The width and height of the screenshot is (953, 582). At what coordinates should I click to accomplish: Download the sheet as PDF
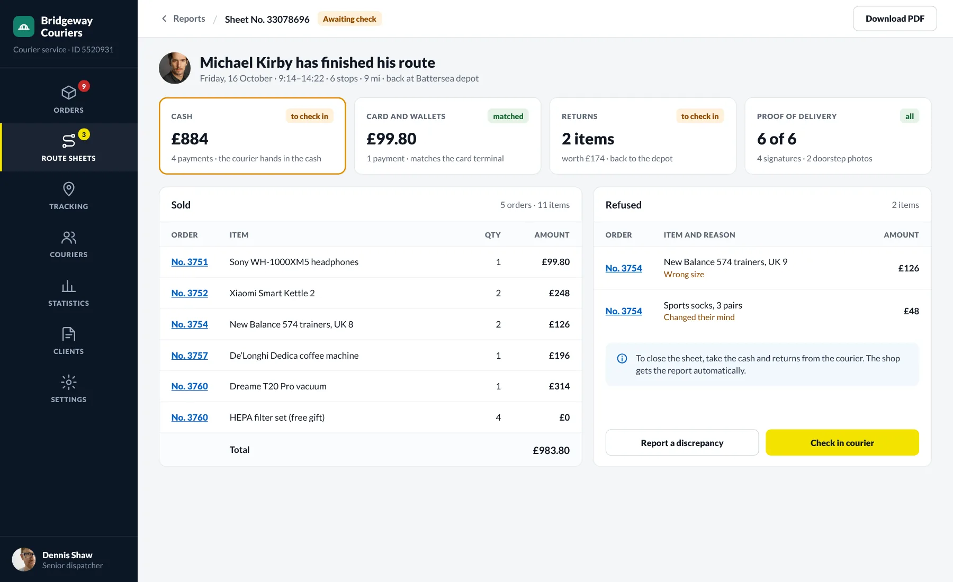tap(895, 19)
